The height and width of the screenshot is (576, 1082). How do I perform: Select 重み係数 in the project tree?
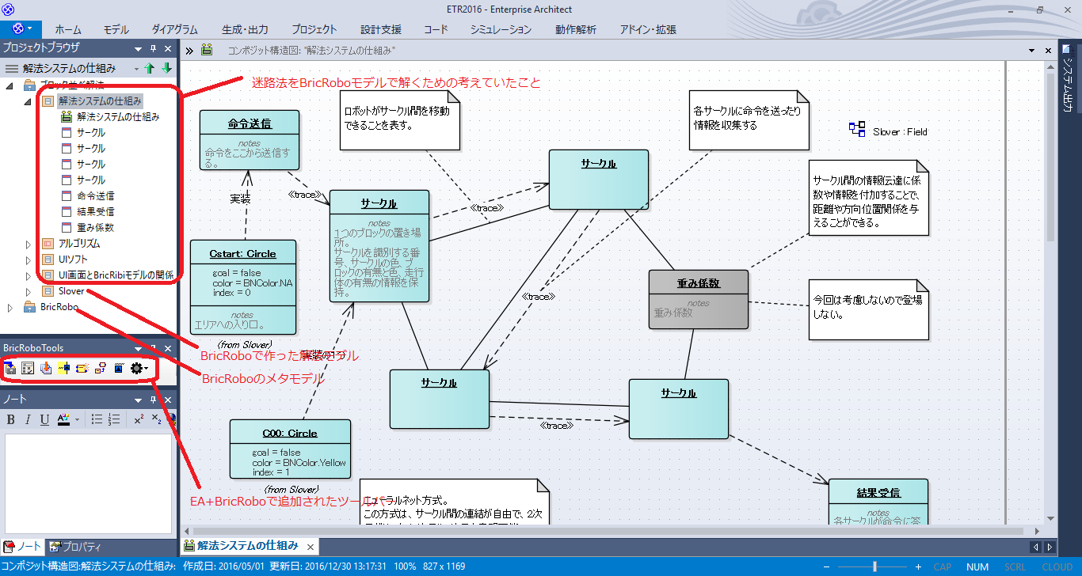point(95,227)
